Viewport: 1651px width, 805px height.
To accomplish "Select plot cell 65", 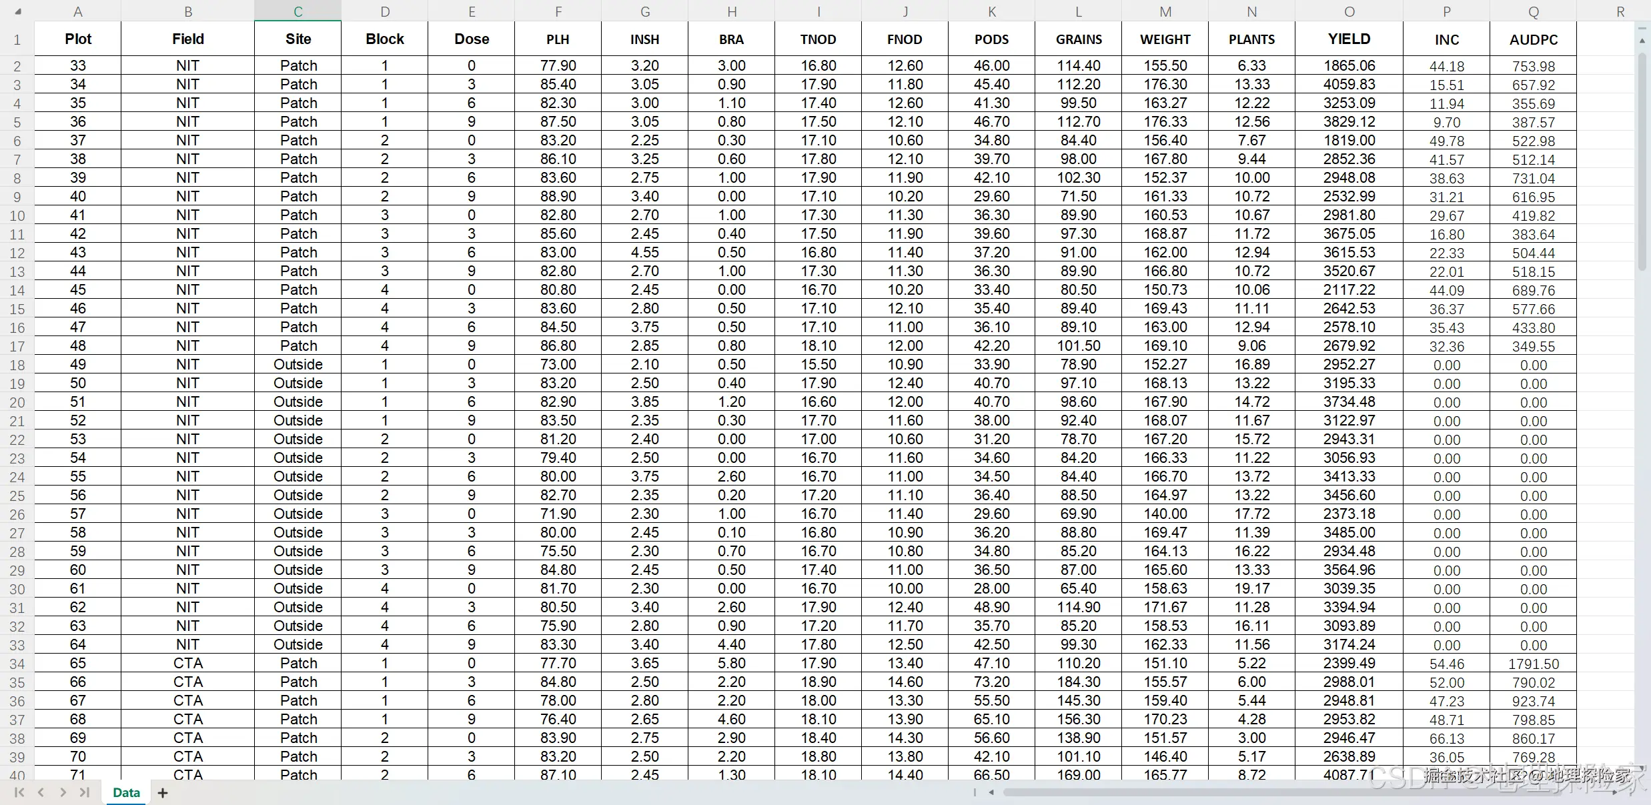I will coord(78,664).
